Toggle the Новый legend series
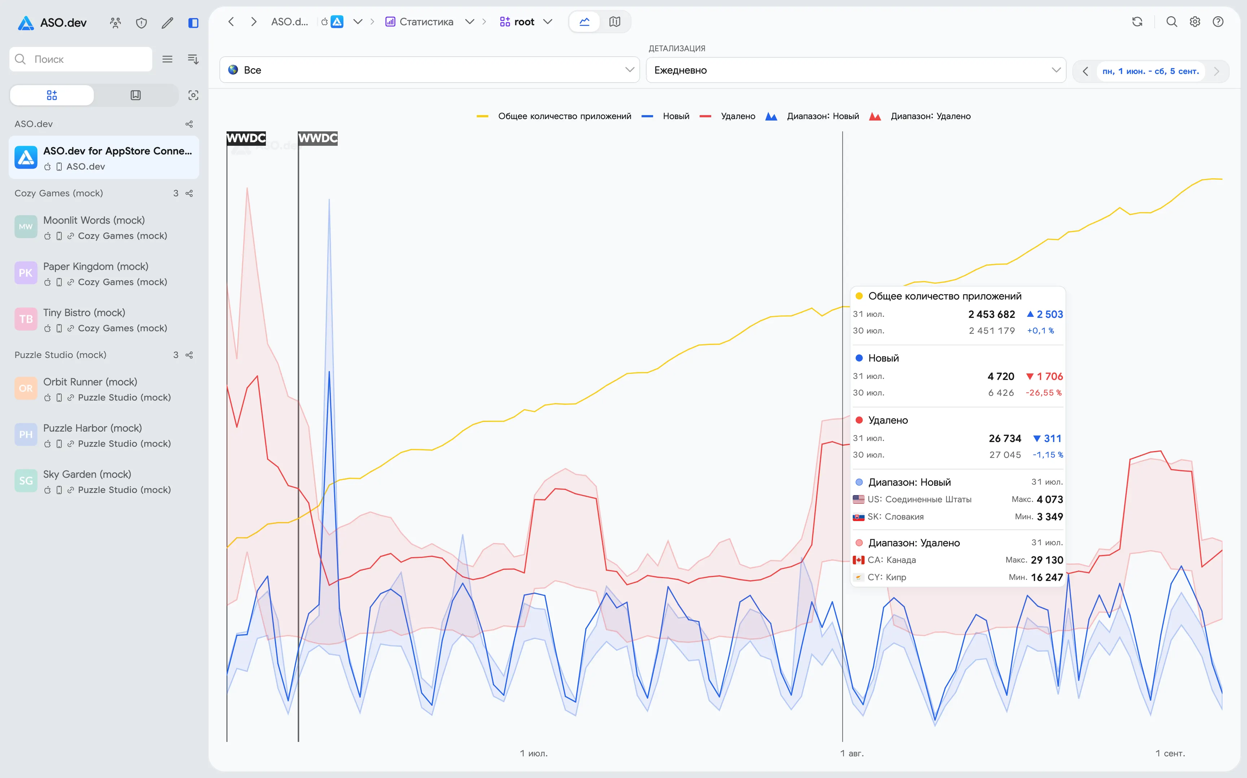Screen dimensions: 1247x778 click(666, 116)
